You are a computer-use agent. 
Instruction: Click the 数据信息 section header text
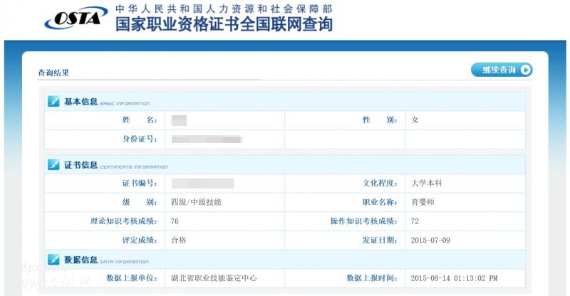(81, 260)
